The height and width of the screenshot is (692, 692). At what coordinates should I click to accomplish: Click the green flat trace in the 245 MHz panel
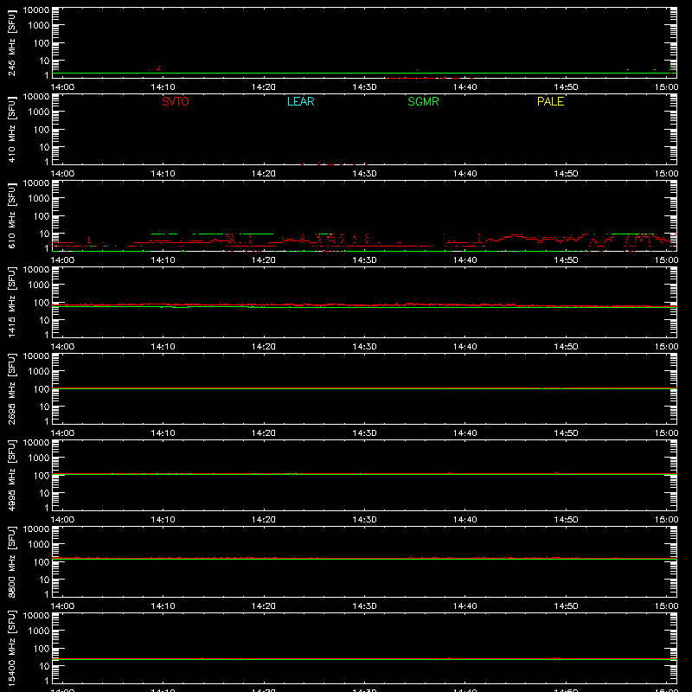tap(364, 74)
